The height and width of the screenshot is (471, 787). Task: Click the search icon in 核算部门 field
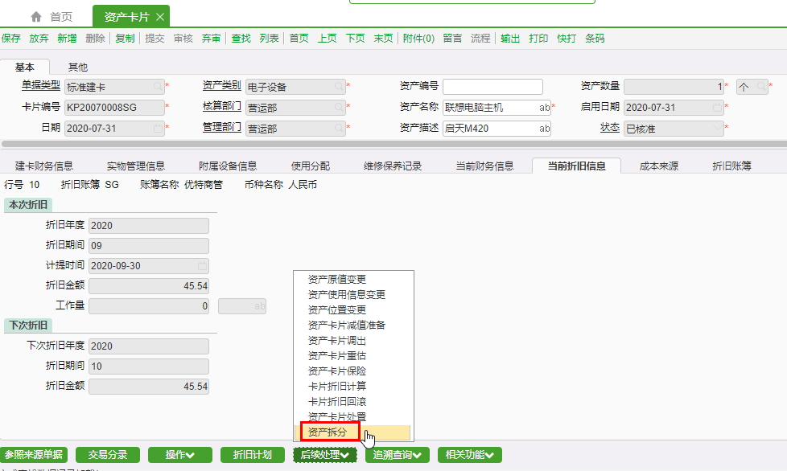pos(339,108)
